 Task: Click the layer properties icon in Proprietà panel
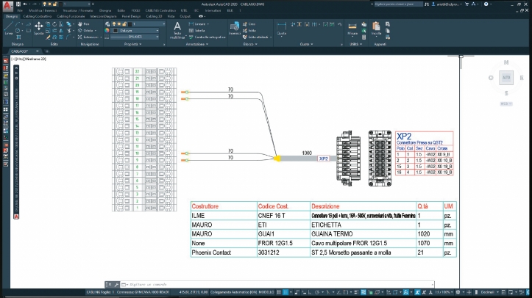[x=107, y=24]
